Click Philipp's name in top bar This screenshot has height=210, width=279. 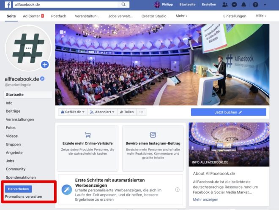pos(167,5)
